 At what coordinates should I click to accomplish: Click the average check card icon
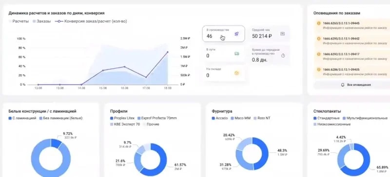[282, 34]
